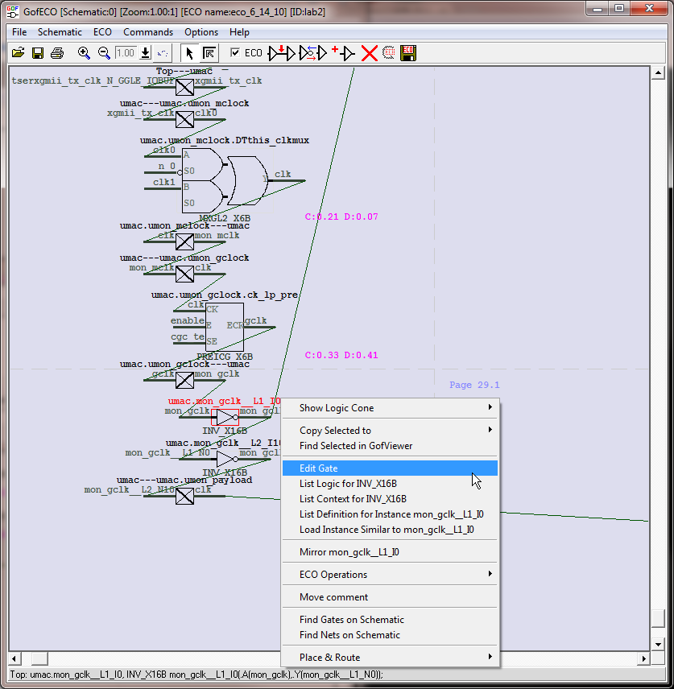Toggle the ECO mode checkbox

(235, 53)
